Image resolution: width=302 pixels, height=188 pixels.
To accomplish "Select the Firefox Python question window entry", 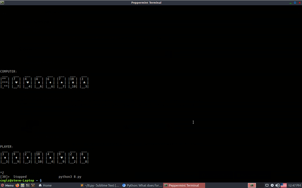I will pos(142,185).
